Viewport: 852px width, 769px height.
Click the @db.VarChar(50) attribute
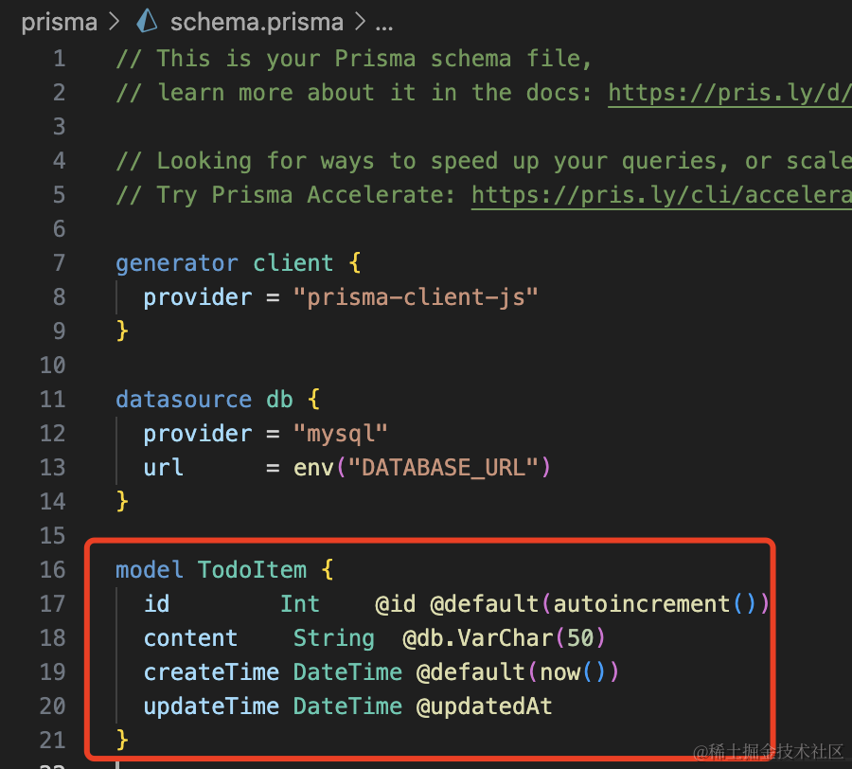[x=504, y=637]
